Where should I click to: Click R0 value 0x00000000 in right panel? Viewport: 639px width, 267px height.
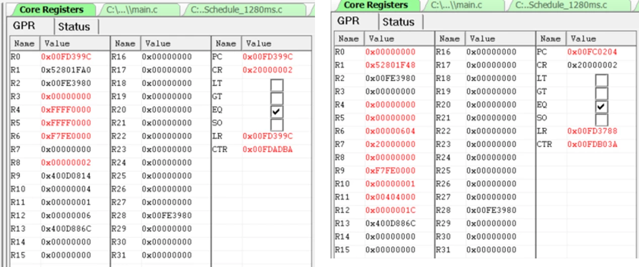point(391,52)
